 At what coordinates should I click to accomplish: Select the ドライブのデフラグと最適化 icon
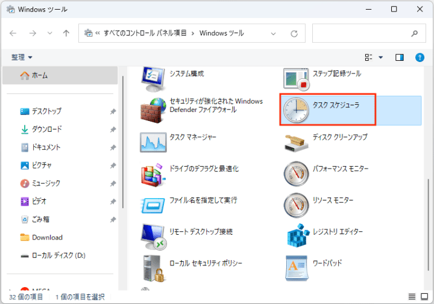[153, 175]
